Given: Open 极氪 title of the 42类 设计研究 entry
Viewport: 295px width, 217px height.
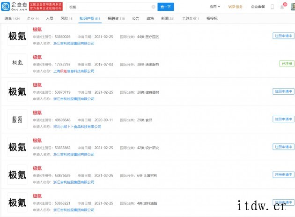Looking at the screenshot, I should click(x=37, y=140).
